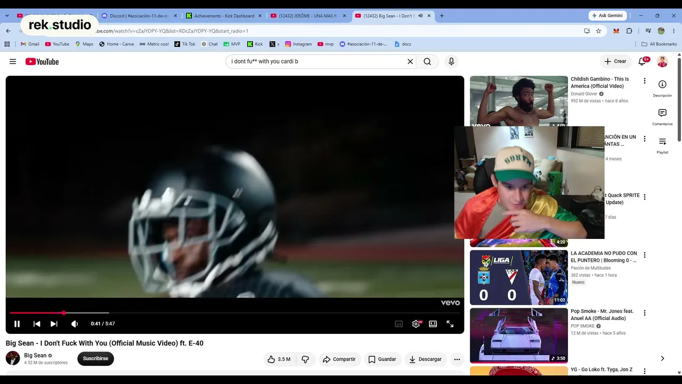Subscribe to Big Sean with Suscribirse
This screenshot has height=384, width=682.
coord(95,358)
